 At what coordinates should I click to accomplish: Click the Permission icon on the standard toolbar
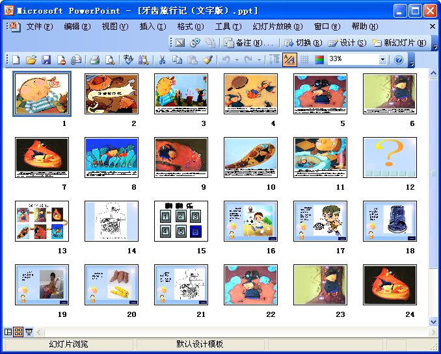(x=61, y=60)
